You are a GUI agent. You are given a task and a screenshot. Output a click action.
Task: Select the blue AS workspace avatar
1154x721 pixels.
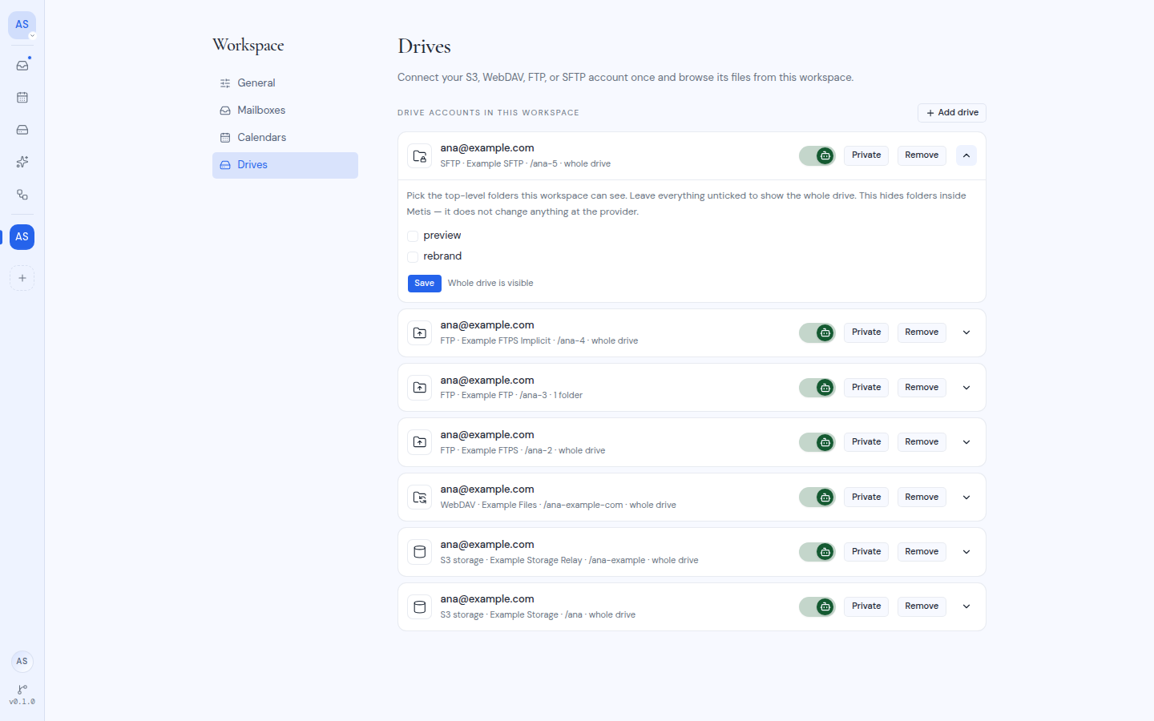pyautogui.click(x=22, y=237)
